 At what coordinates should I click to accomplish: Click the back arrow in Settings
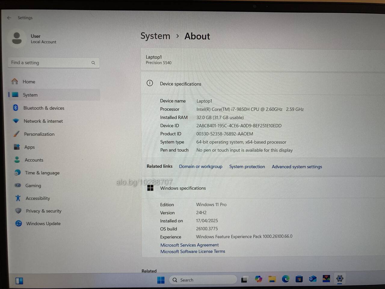click(9, 18)
